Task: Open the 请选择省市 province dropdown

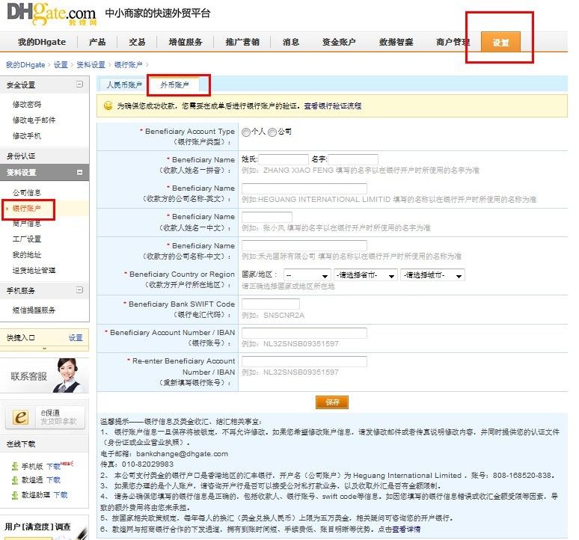Action: click(x=366, y=275)
